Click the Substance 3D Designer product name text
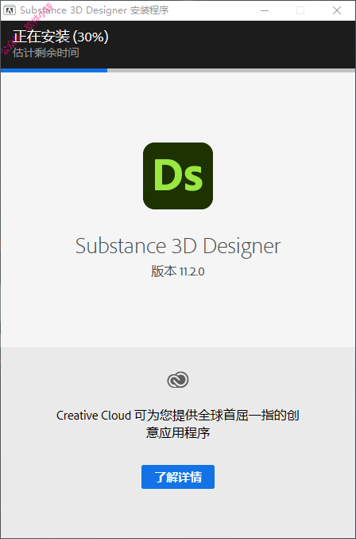The height and width of the screenshot is (539, 356). (x=178, y=247)
